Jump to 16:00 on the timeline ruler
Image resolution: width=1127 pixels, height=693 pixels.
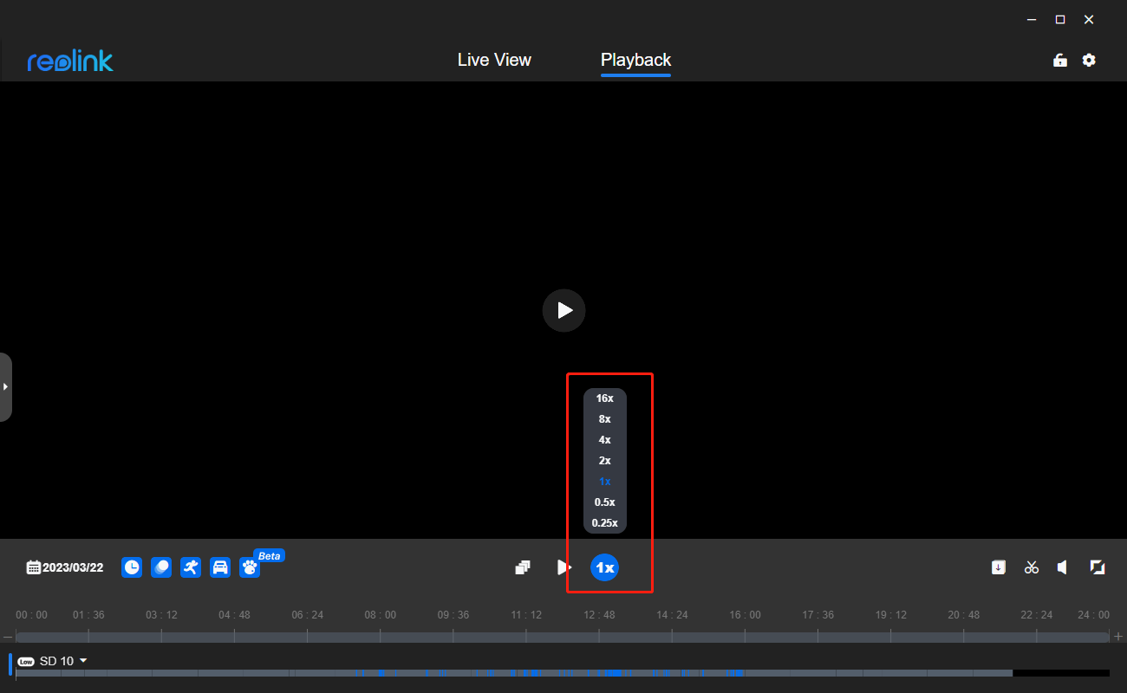(x=745, y=615)
